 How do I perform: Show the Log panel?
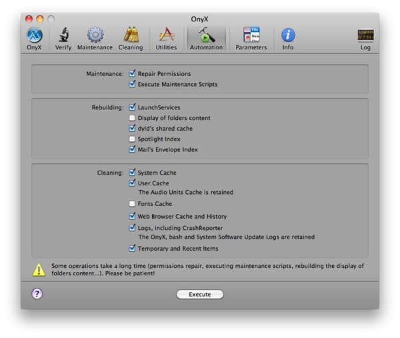365,40
